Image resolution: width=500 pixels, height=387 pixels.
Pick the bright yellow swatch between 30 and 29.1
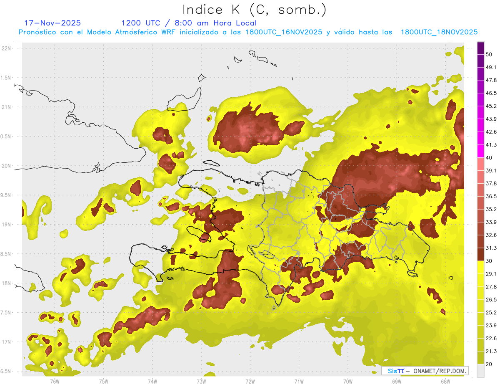pyautogui.click(x=480, y=267)
